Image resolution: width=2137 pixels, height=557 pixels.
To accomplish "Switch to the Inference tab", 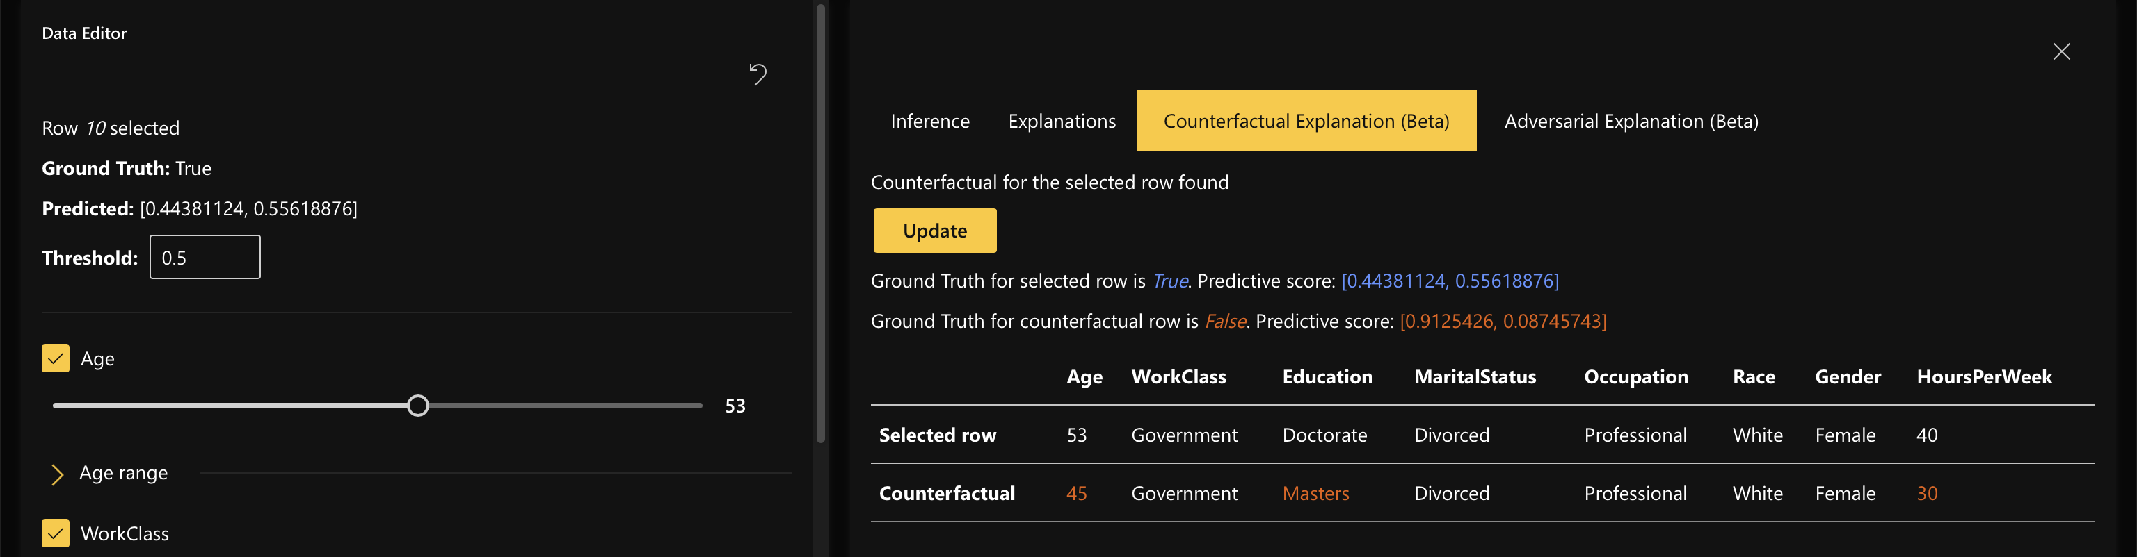I will 929,121.
